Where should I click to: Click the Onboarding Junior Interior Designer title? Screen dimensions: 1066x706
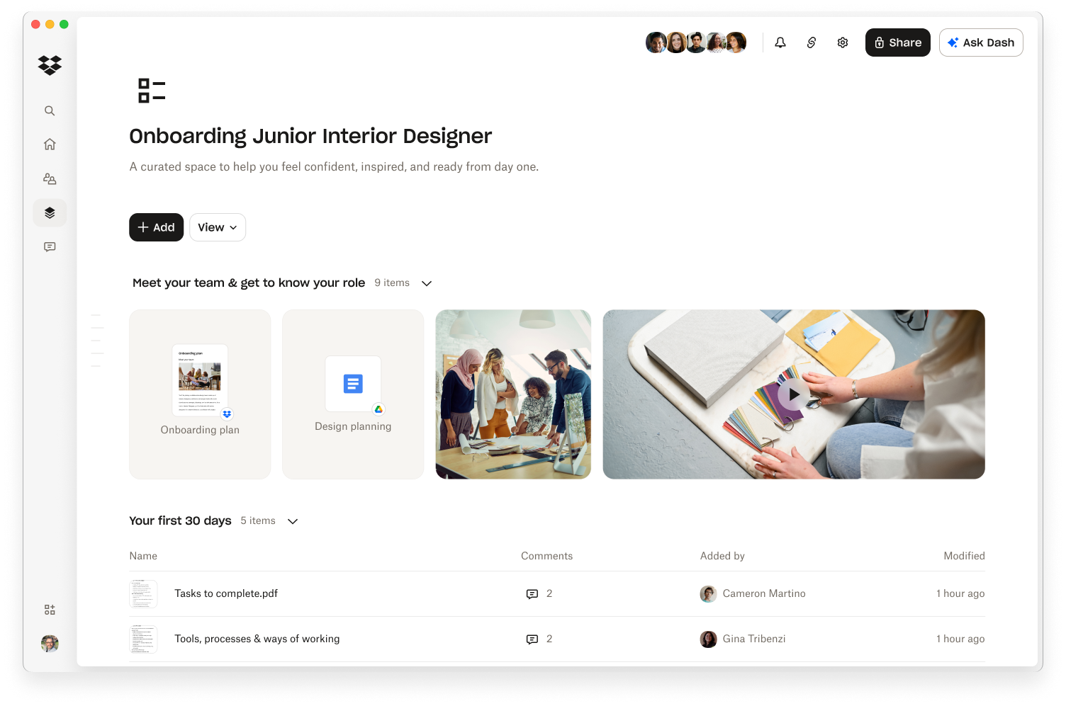click(x=310, y=136)
